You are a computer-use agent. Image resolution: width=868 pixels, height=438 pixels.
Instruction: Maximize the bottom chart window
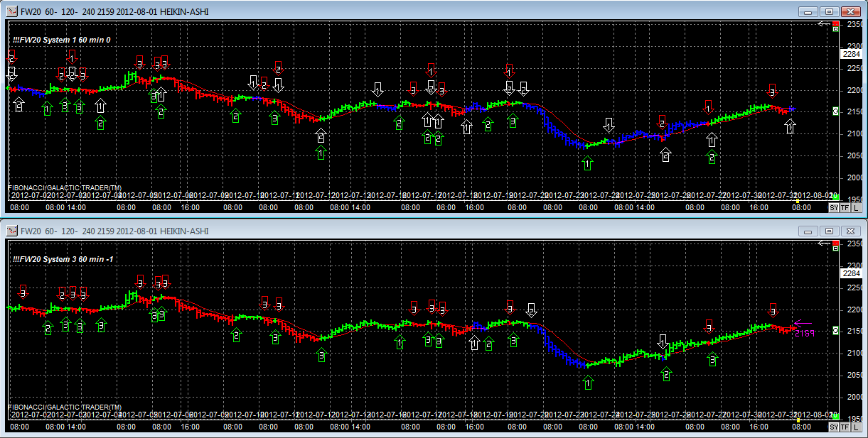[x=829, y=231]
